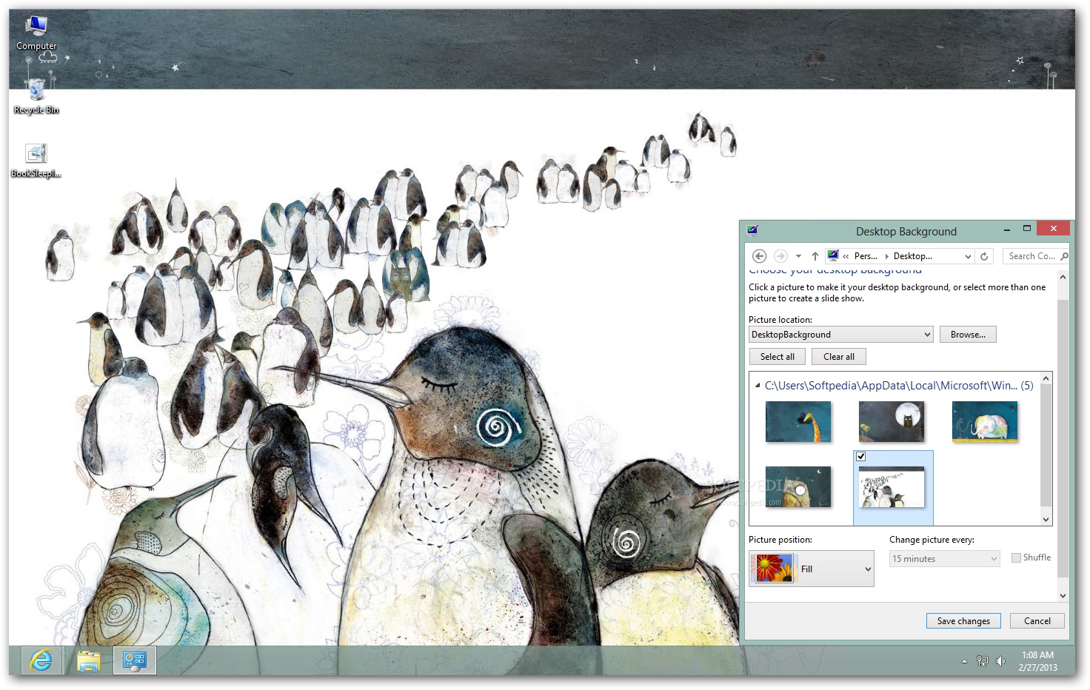Image resolution: width=1090 pixels, height=690 pixels.
Task: Click the Browse... button
Action: tap(968, 335)
